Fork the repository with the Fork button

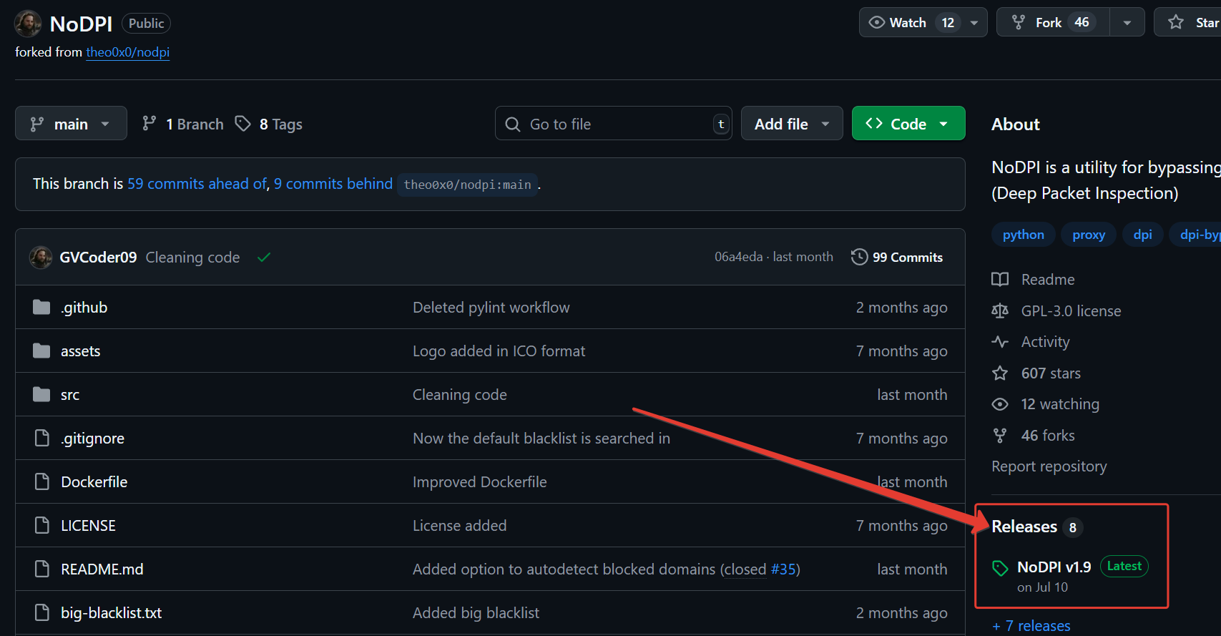tap(1053, 23)
